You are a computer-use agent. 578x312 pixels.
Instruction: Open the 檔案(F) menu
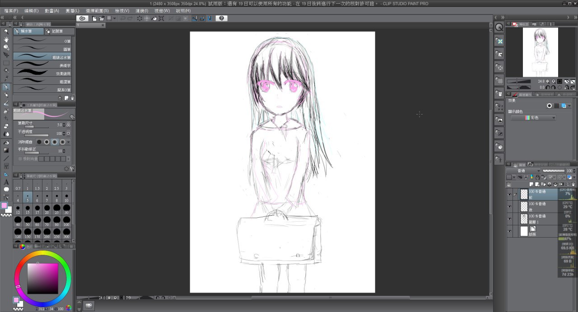pyautogui.click(x=9, y=10)
